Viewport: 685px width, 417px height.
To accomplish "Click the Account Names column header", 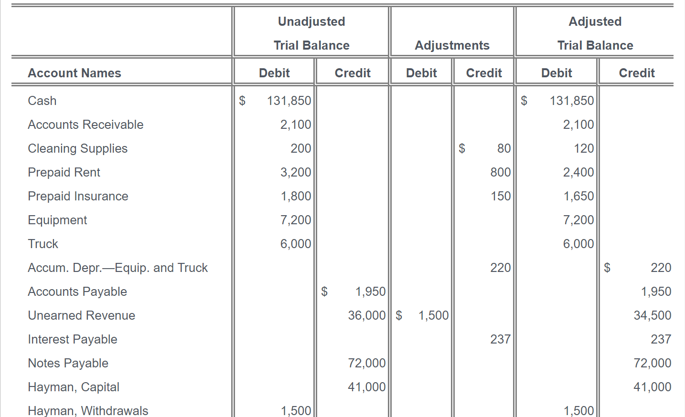I will click(75, 73).
